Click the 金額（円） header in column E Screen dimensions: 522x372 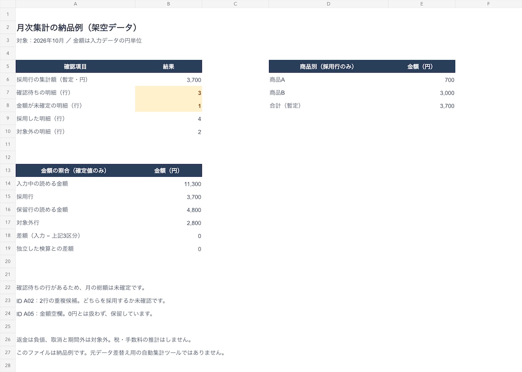click(422, 66)
